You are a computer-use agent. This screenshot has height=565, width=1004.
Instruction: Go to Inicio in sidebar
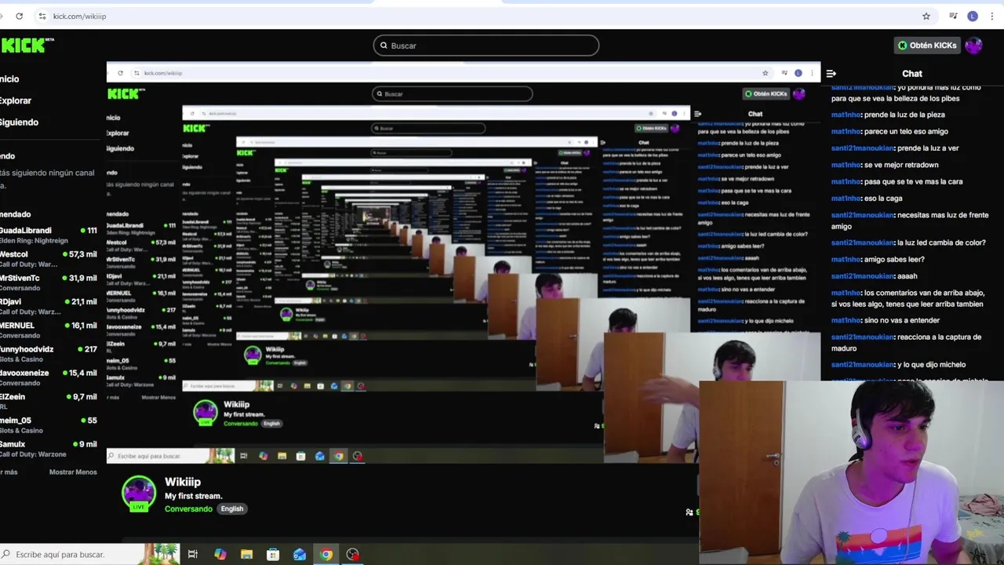tap(9, 78)
